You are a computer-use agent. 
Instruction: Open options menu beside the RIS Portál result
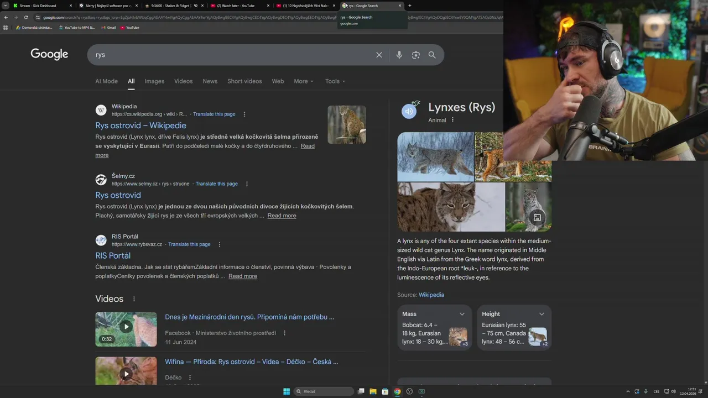click(220, 244)
